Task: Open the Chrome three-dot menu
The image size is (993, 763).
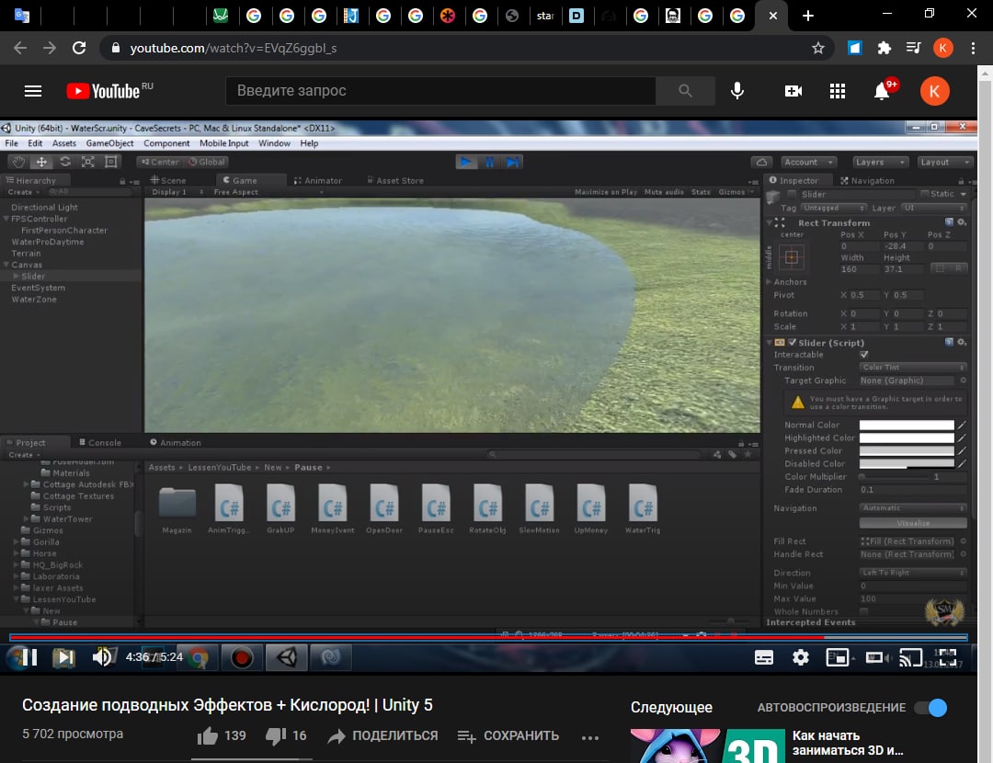Action: 973,48
